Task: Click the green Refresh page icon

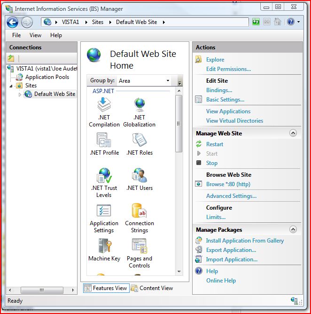Action: pos(256,22)
